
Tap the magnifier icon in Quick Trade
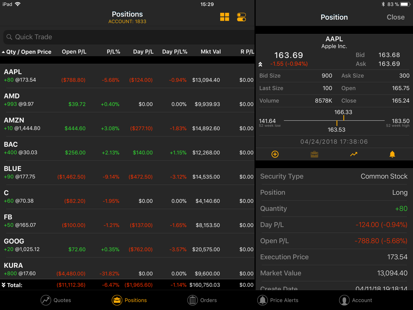9,37
